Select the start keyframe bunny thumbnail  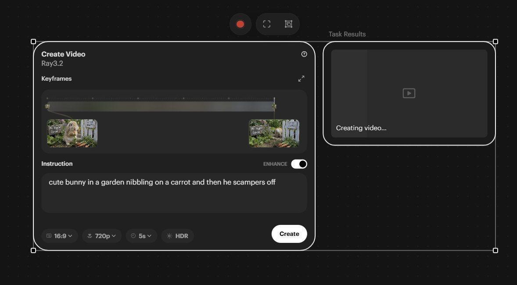click(72, 133)
